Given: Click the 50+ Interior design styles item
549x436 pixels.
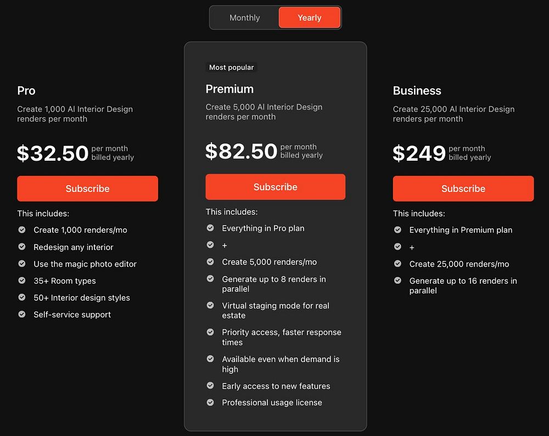Looking at the screenshot, I should [82, 298].
